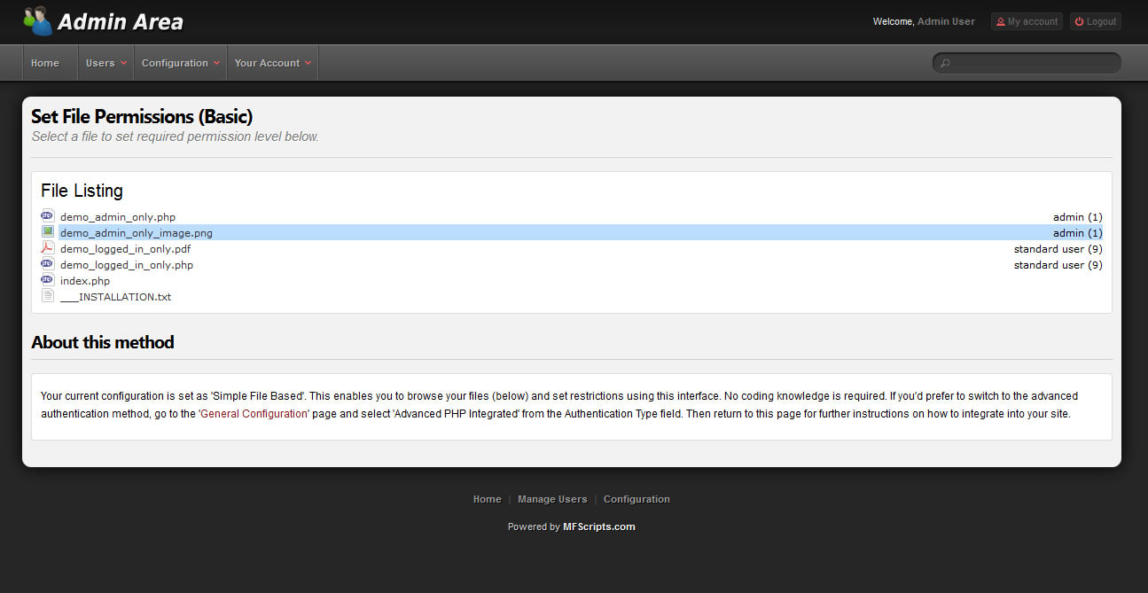Click the power icon on Logout button
The height and width of the screenshot is (593, 1148).
coord(1079,21)
